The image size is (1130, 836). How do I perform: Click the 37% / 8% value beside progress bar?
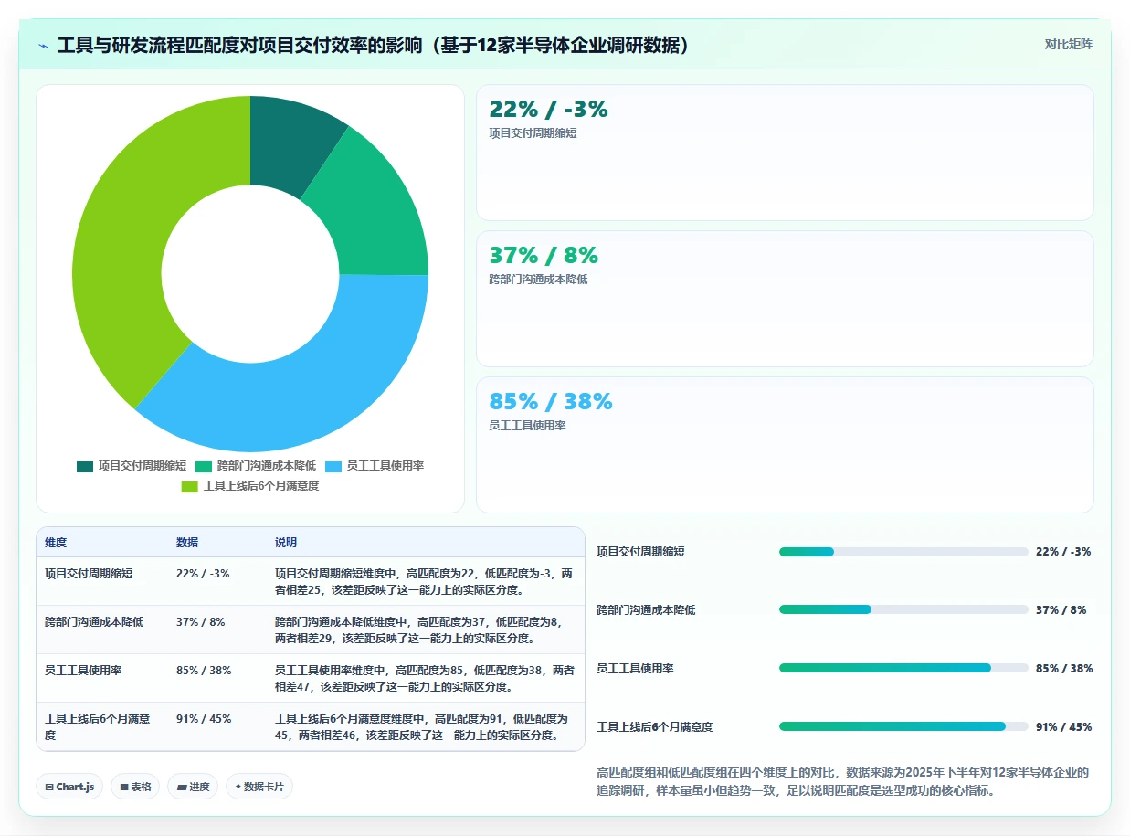click(1061, 609)
